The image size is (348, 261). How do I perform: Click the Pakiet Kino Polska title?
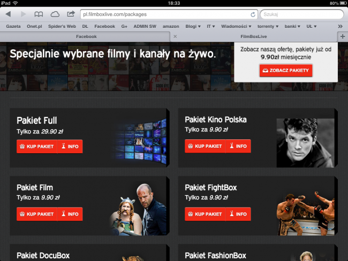pos(216,120)
